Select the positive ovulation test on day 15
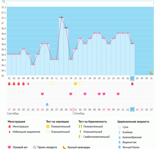156x149 pixels. coord(76,84)
